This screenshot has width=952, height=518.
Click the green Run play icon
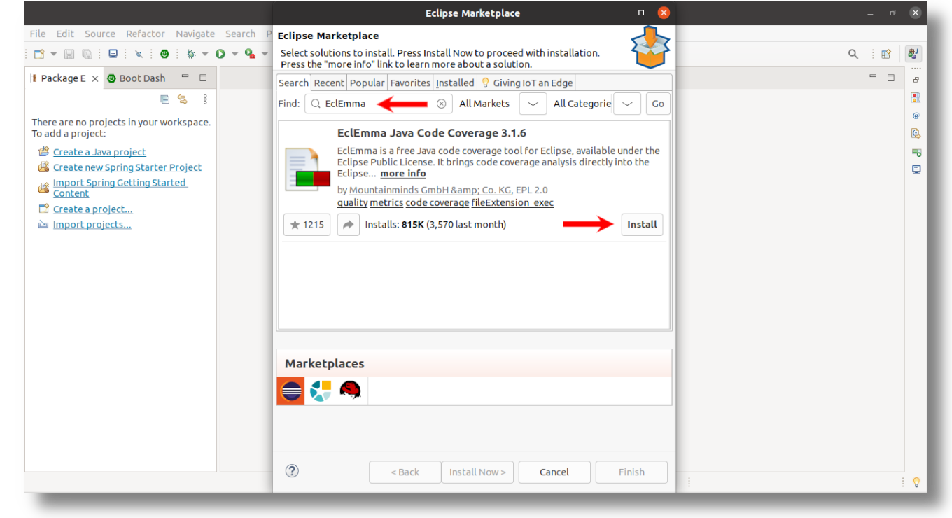[220, 54]
